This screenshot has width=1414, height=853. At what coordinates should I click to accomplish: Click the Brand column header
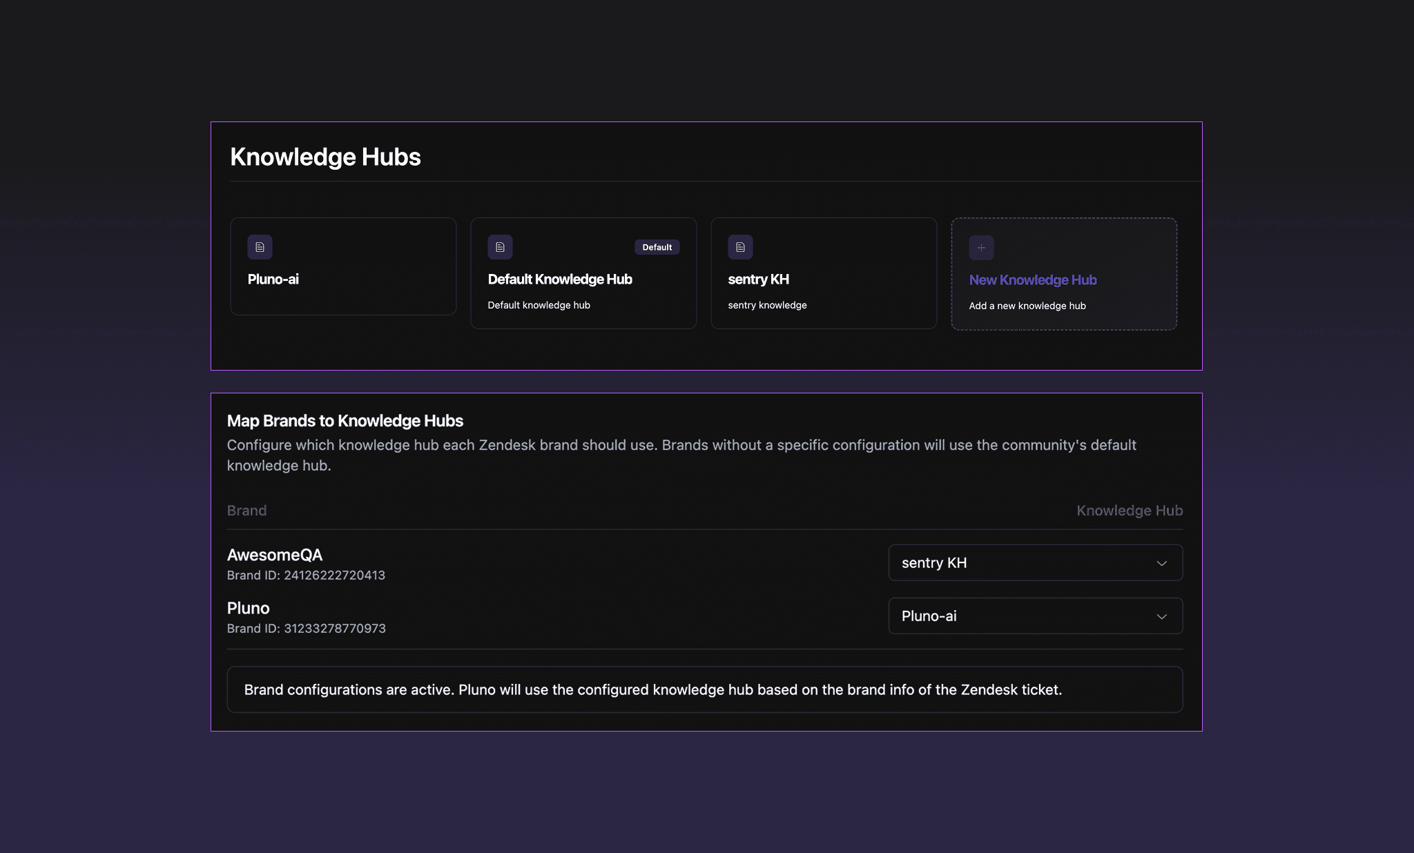click(246, 510)
